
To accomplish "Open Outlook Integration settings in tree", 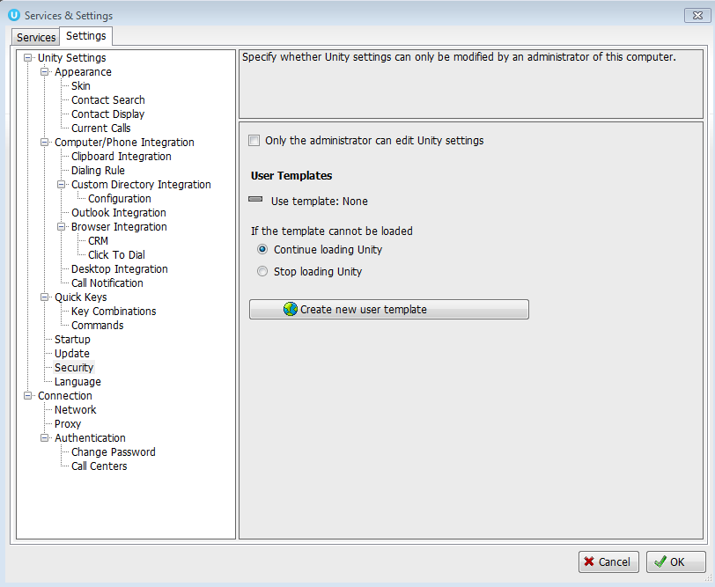I will coord(118,213).
